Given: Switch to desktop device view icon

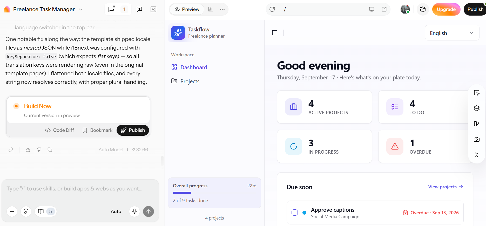Looking at the screenshot, I should tap(372, 9).
